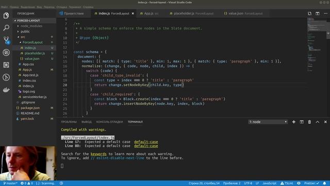Click the clock icon in status bar

coord(61,183)
